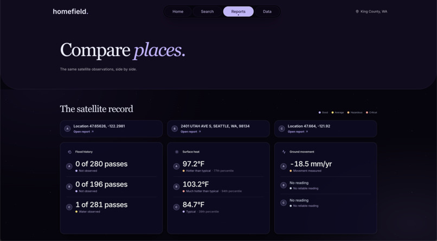
Task: Click the A badge next to -18.5 mm/yr
Action: [x=284, y=166]
